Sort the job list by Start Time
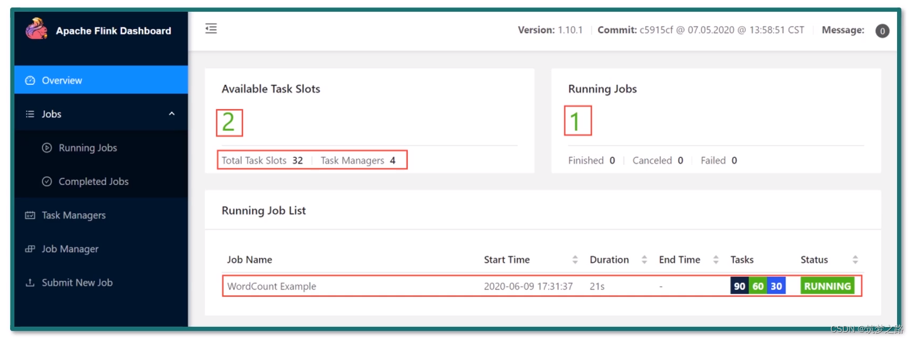The image size is (912, 339). tap(575, 259)
